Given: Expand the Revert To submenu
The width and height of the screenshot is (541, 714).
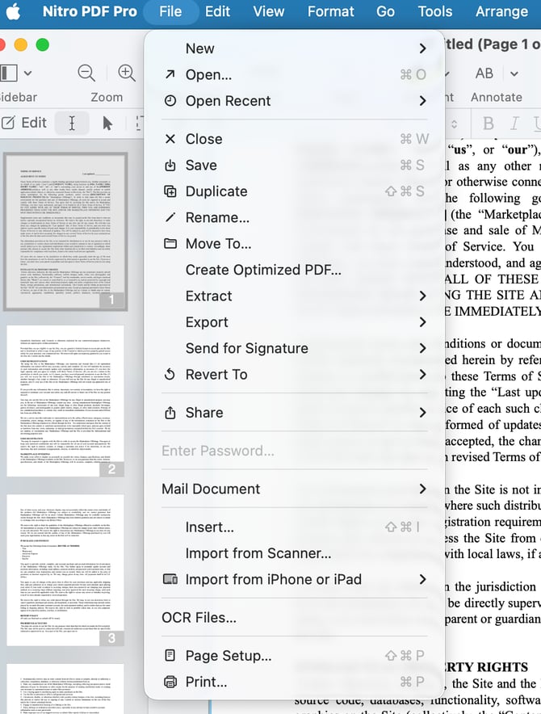Looking at the screenshot, I should click(294, 374).
